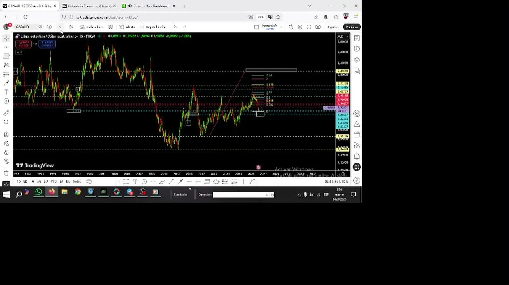Open quick search magnifier icon
Image resolution: width=509 pixels, height=285 pixels.
click(291, 27)
